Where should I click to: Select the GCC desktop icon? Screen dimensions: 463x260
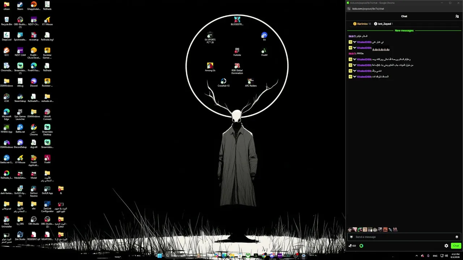[x=7, y=52]
